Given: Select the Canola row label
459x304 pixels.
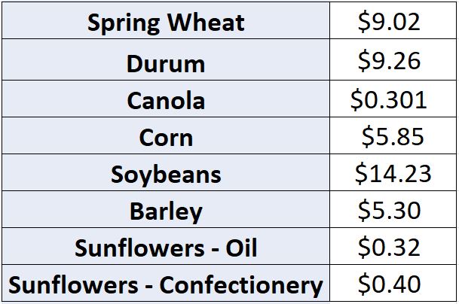Looking at the screenshot, I should pyautogui.click(x=166, y=99).
